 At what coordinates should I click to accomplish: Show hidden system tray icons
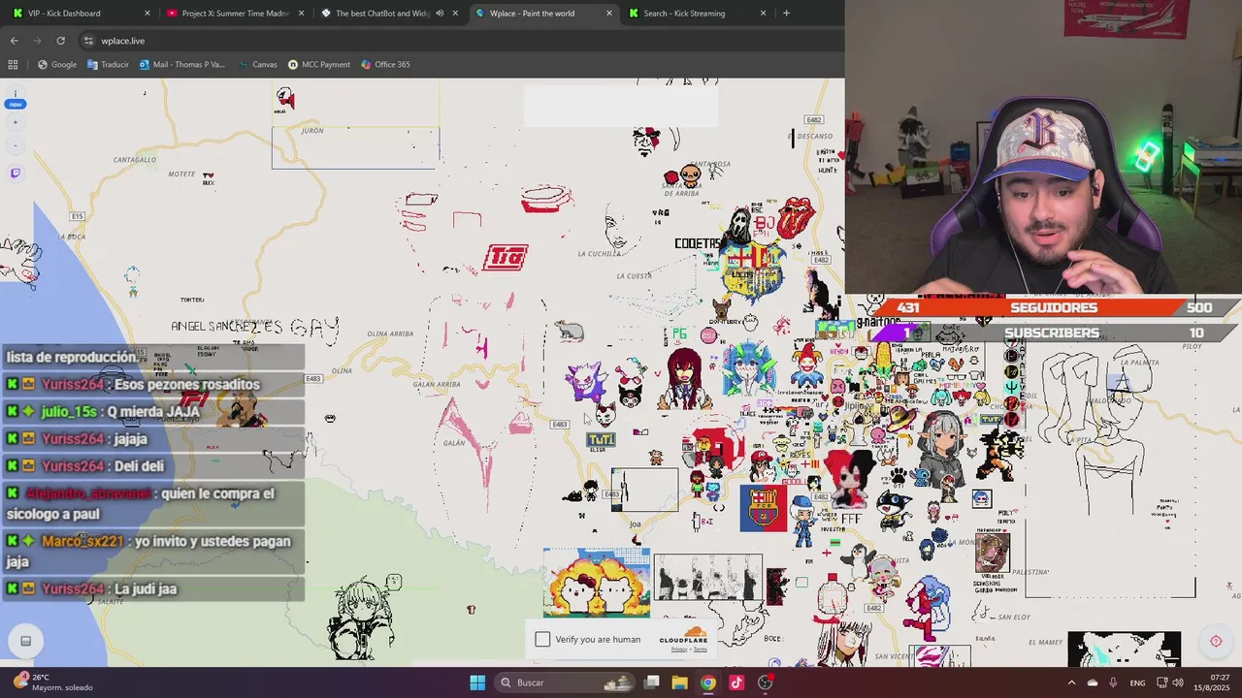coord(1071,682)
